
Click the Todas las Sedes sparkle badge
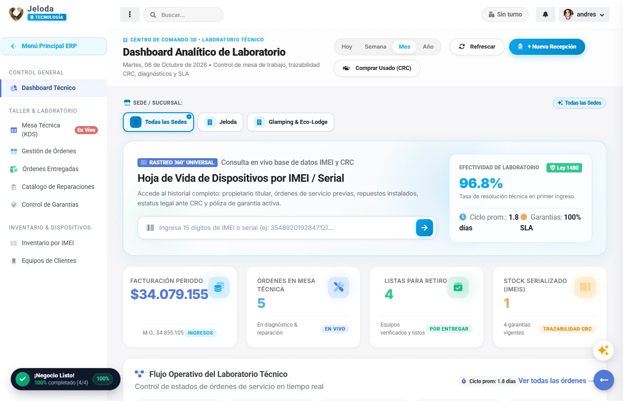pyautogui.click(x=579, y=103)
